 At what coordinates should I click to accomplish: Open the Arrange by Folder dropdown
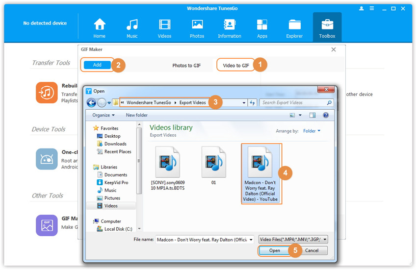pos(312,131)
